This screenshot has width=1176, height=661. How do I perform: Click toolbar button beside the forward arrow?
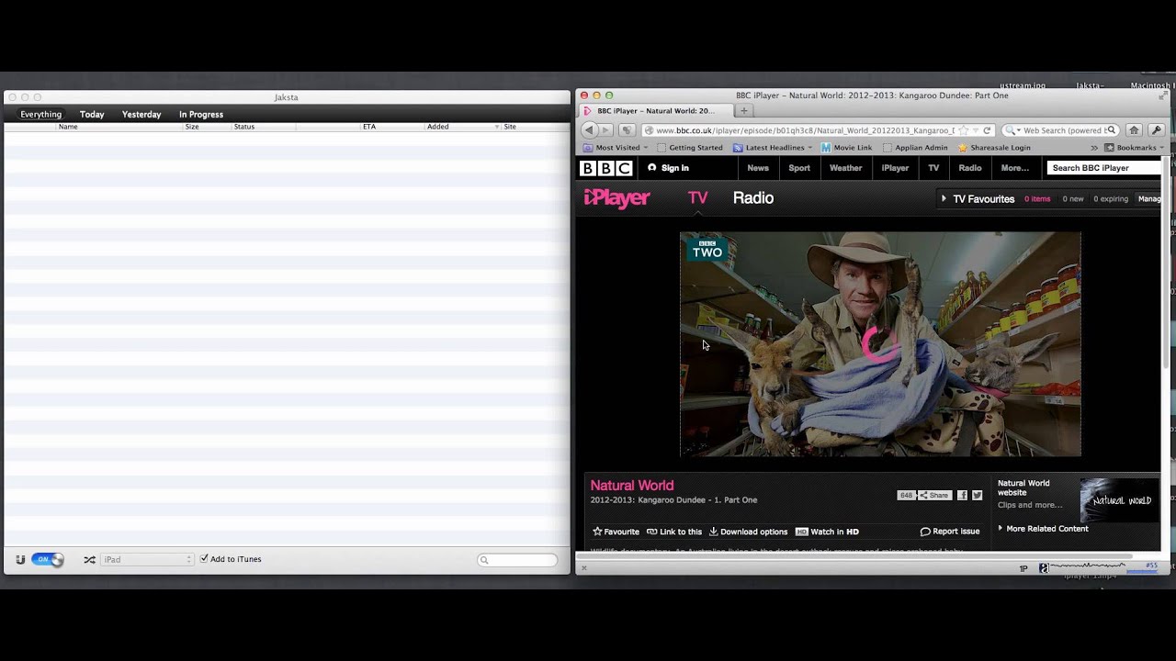tap(627, 130)
